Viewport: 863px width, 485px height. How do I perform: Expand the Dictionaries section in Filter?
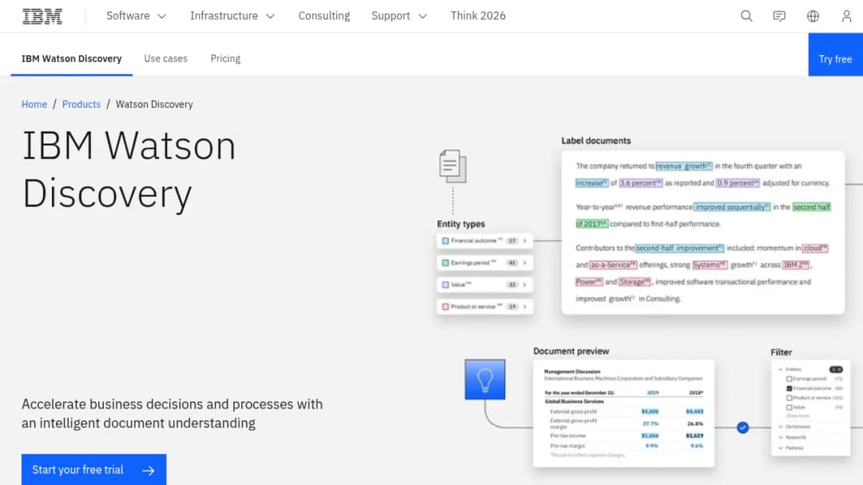point(781,427)
